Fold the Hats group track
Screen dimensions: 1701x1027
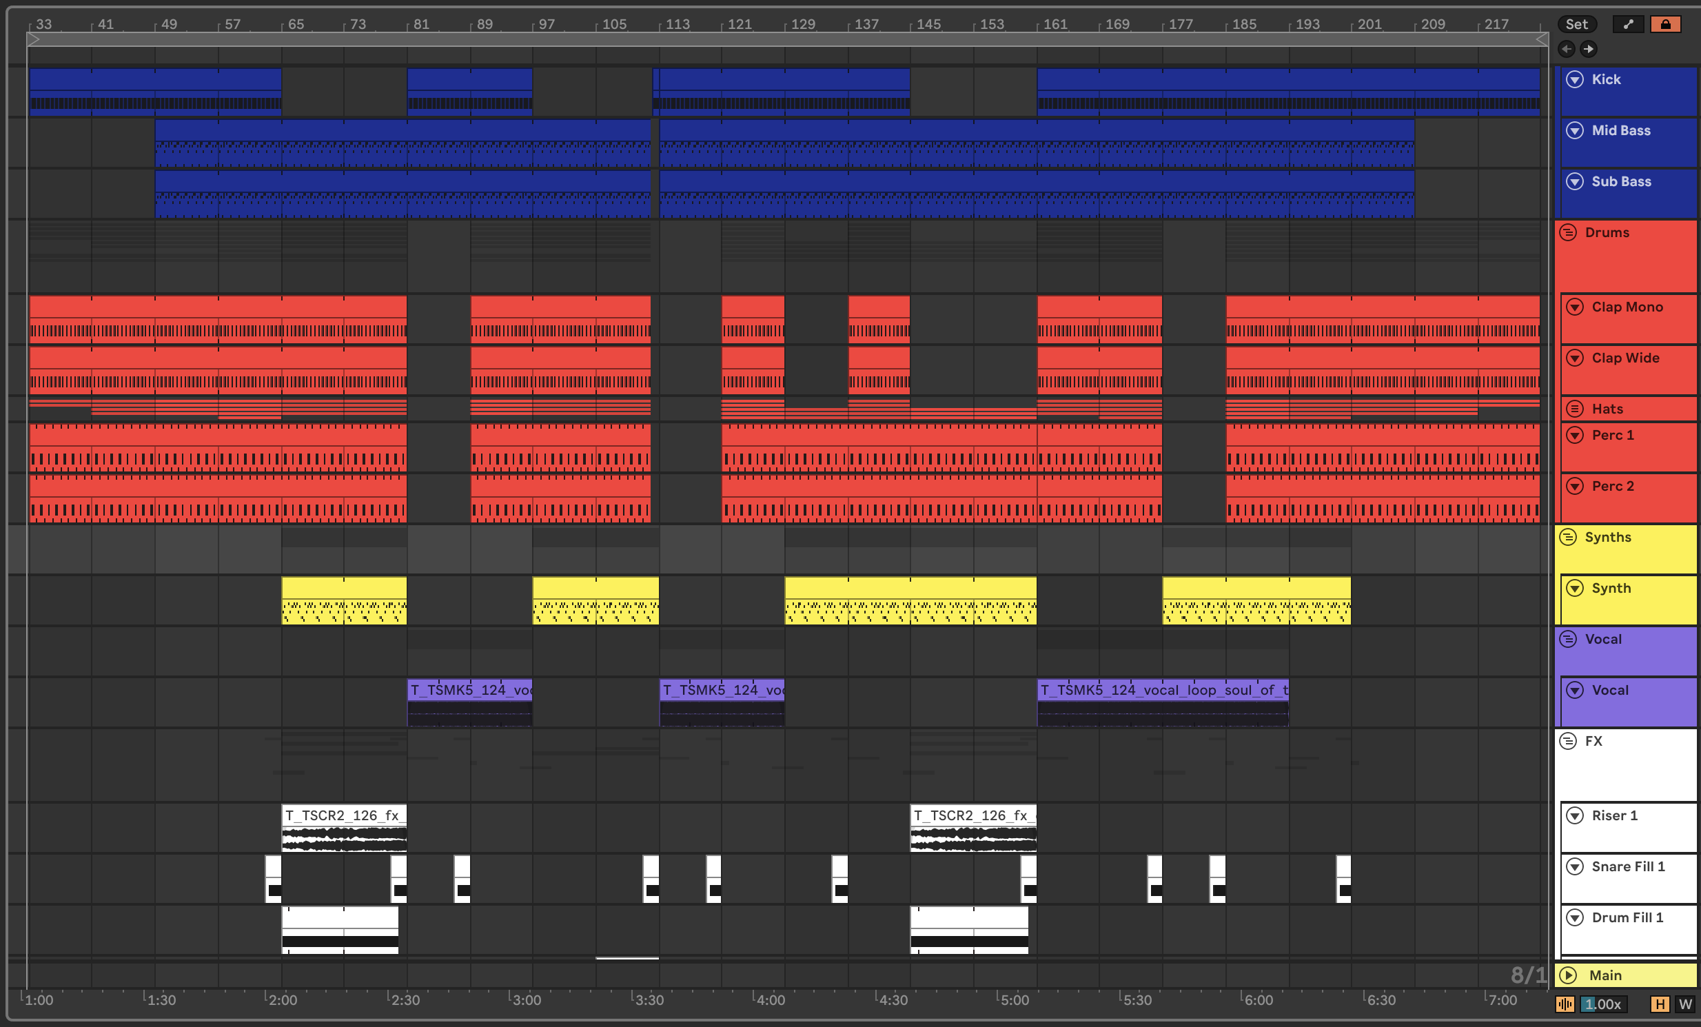[1575, 409]
